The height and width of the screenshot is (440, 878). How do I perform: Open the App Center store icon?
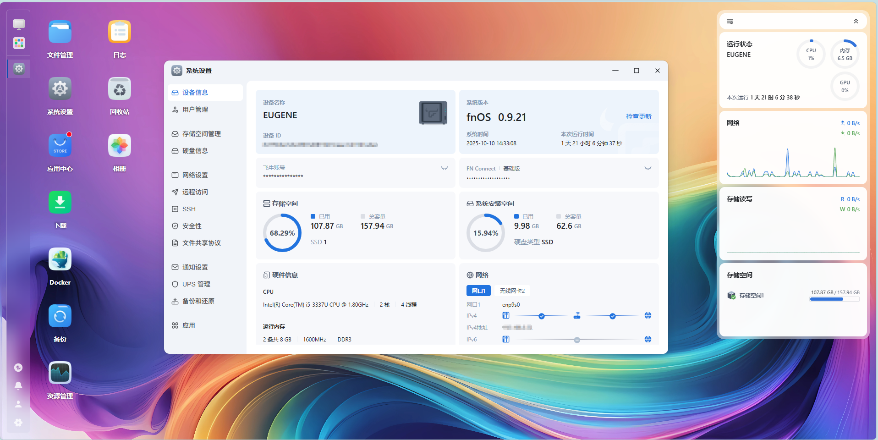60,146
